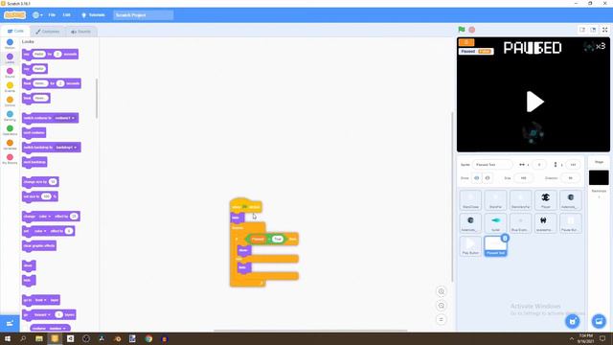Open the costume dropdown in switch costume block
613x345 pixels.
pyautogui.click(x=64, y=118)
